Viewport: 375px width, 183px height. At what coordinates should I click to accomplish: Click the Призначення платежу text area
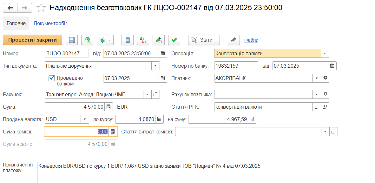pos(206,173)
